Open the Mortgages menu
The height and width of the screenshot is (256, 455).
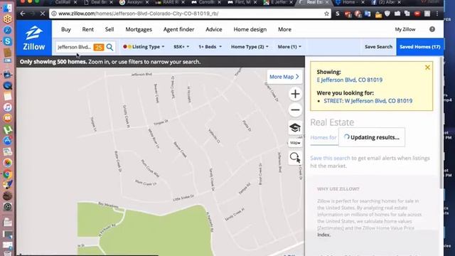pyautogui.click(x=139, y=29)
